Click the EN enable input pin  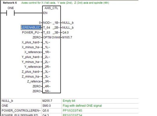pyautogui.click(x=45, y=13)
